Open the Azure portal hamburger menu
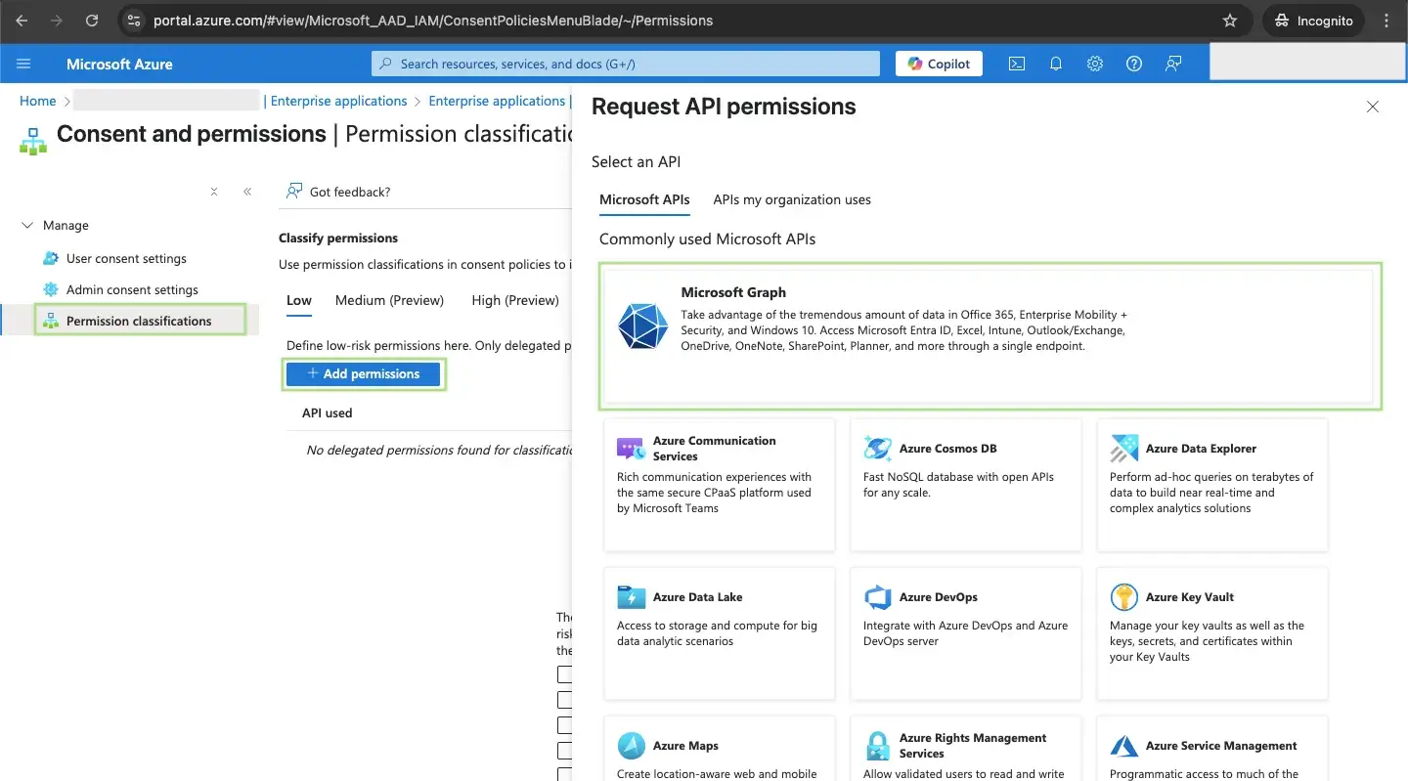Screen dimensions: 1408x781 [x=24, y=64]
